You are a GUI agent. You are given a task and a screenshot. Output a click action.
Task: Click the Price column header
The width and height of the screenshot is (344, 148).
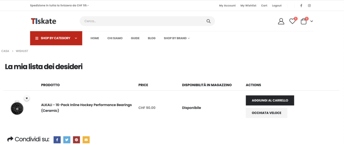click(x=143, y=85)
